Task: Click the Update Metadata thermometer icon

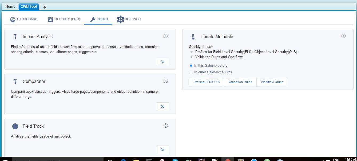Action: [193, 37]
